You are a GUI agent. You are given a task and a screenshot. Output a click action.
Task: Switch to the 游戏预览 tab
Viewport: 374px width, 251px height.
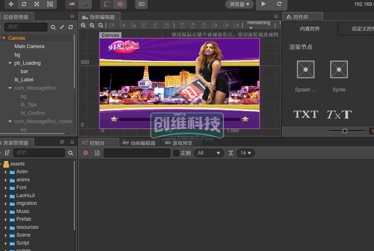coord(179,143)
